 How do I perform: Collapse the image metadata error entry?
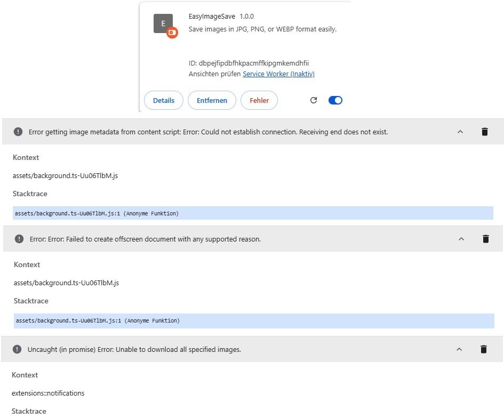[460, 132]
